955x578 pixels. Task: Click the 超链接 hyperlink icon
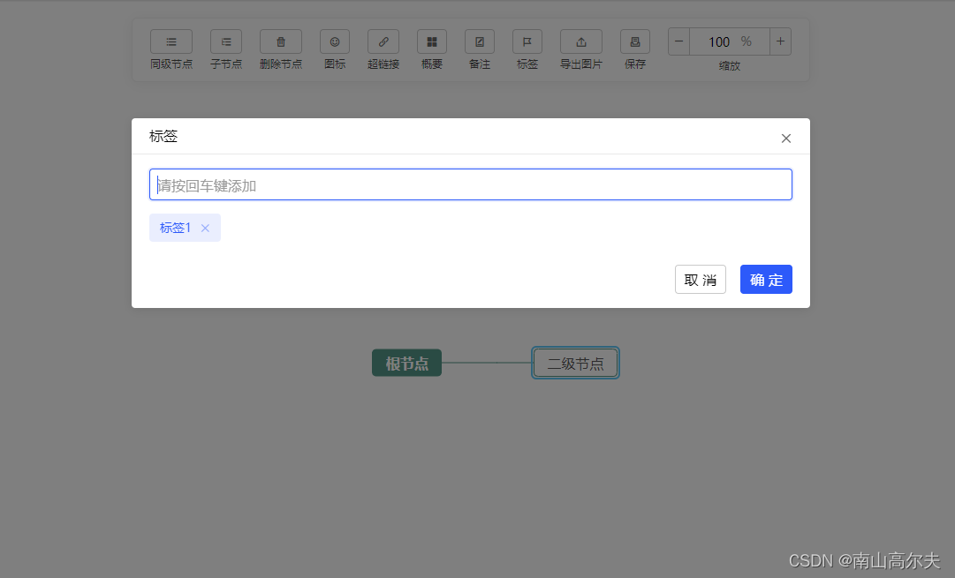[x=383, y=42]
